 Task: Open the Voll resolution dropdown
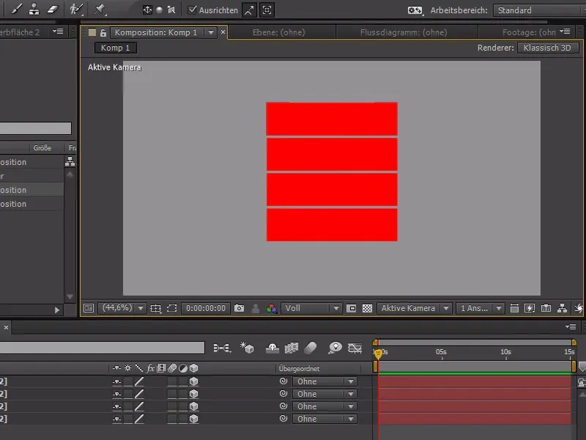tap(312, 309)
